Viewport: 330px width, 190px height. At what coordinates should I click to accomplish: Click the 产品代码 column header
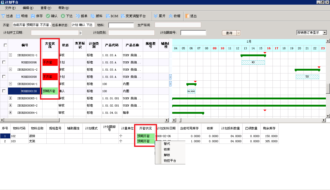point(112,45)
